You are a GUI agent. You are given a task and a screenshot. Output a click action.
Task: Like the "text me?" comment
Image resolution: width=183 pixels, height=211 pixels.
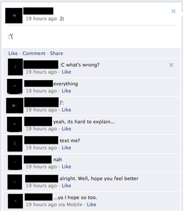(x=66, y=148)
